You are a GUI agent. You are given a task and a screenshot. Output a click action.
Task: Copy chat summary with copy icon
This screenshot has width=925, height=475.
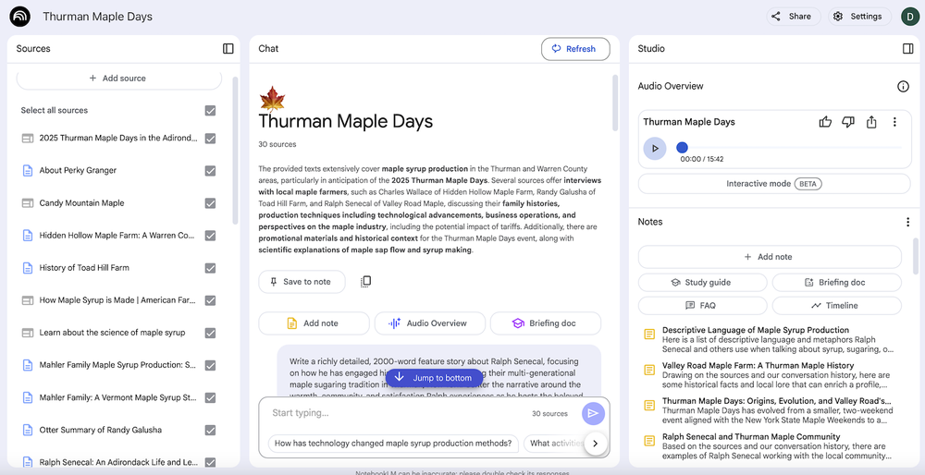click(365, 282)
